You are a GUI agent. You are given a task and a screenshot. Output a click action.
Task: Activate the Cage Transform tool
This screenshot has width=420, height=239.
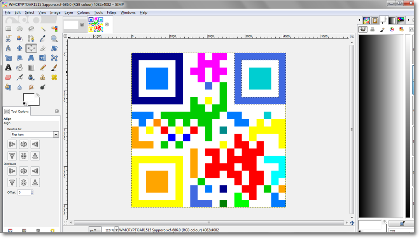pos(54,58)
